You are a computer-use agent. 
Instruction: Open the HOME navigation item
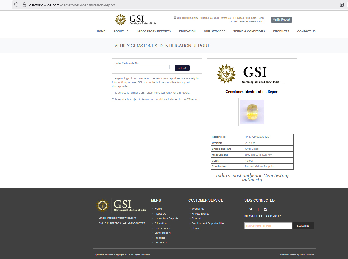click(x=101, y=31)
